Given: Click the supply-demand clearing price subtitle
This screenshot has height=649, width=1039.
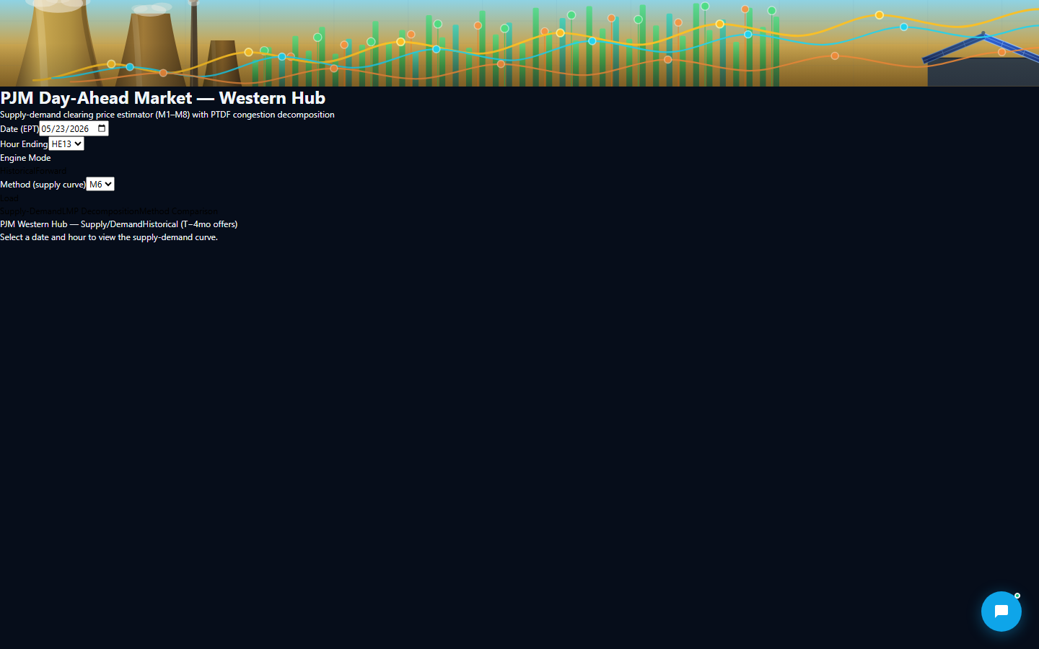Looking at the screenshot, I should (167, 115).
